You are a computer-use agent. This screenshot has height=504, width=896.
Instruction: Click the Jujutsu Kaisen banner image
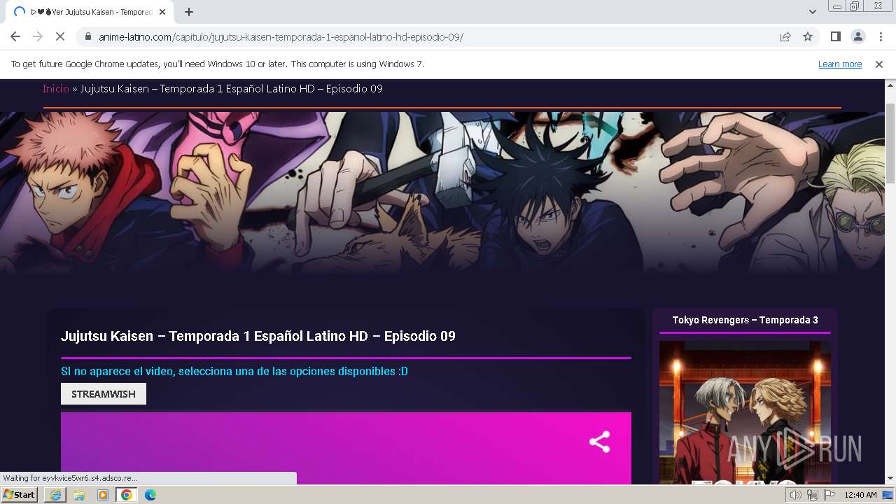tap(442, 192)
